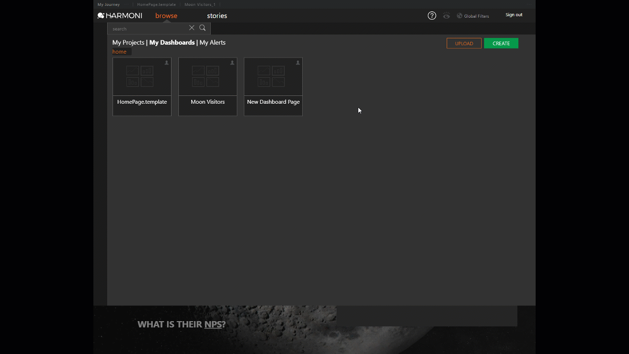629x354 pixels.
Task: Open Moon Visitors dashboard thumbnail
Action: click(207, 77)
